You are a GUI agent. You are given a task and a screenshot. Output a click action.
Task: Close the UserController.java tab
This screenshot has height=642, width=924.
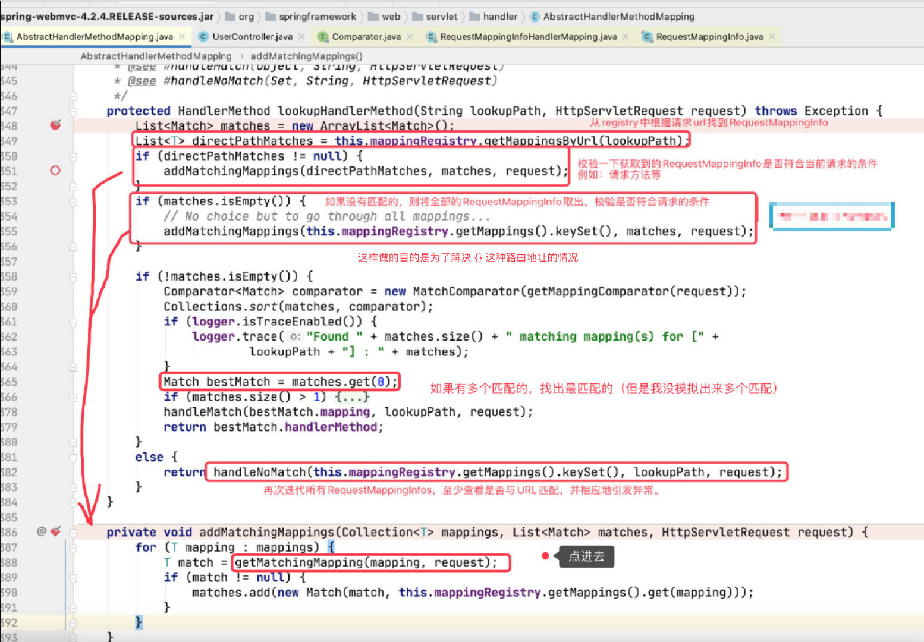pos(301,37)
